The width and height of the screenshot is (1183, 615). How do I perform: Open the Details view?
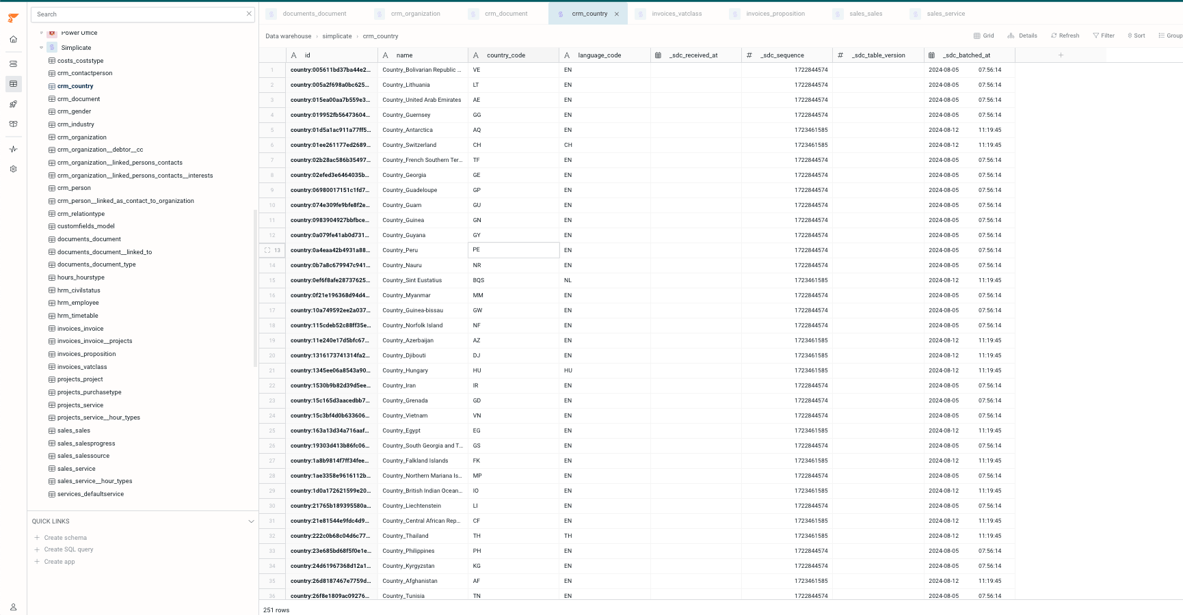[x=1022, y=36]
